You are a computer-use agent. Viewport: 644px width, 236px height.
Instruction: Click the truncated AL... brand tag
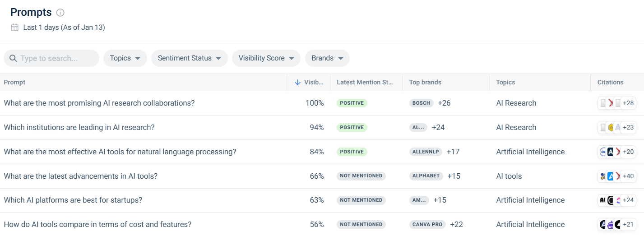[418, 127]
